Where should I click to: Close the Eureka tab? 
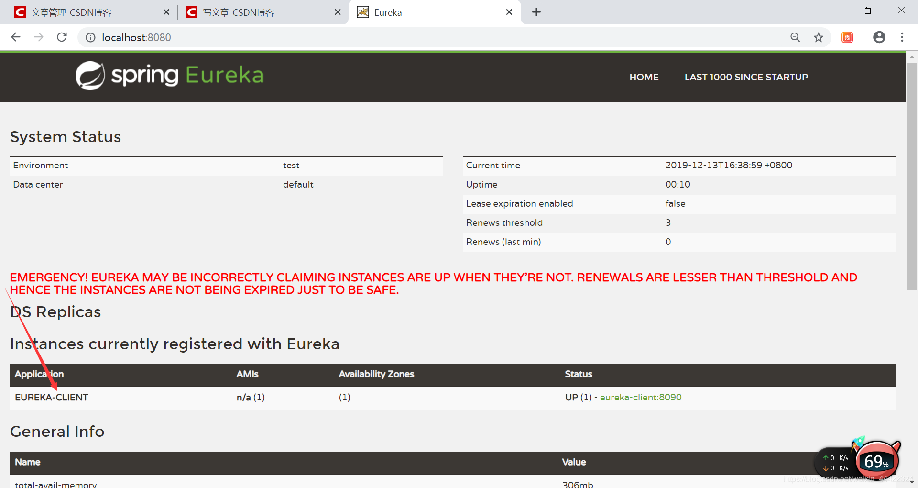[x=509, y=12]
